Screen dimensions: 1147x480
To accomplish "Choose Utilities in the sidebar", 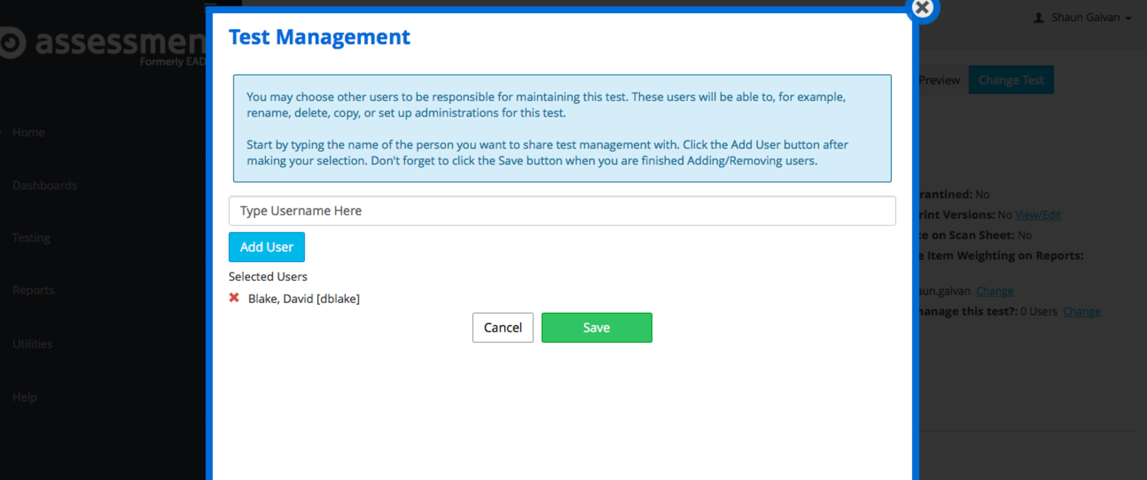I will 32,344.
